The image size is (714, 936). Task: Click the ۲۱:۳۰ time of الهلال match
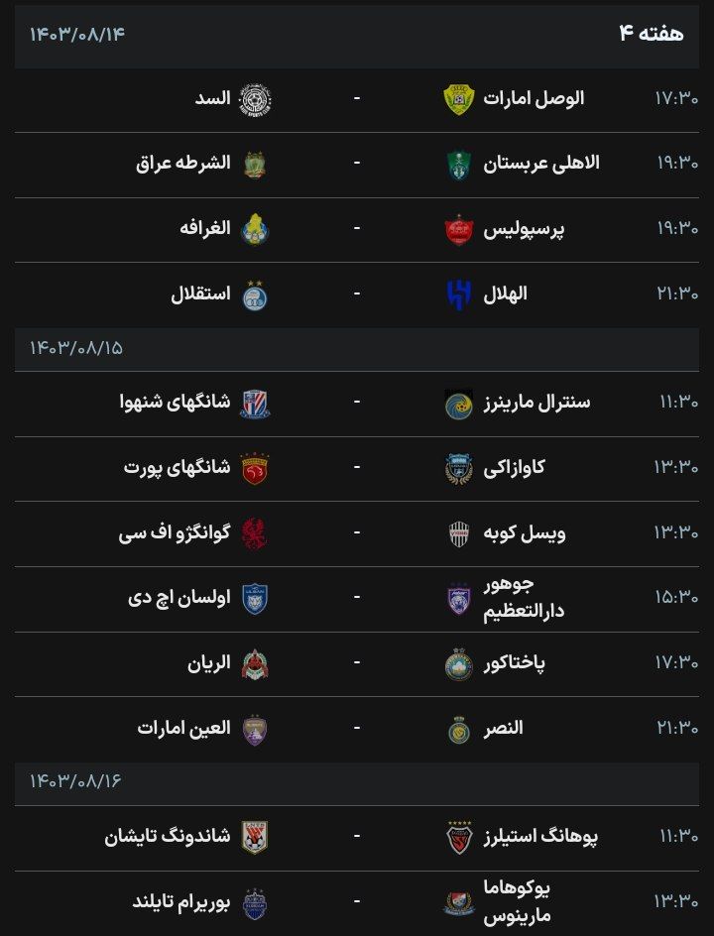(x=676, y=294)
